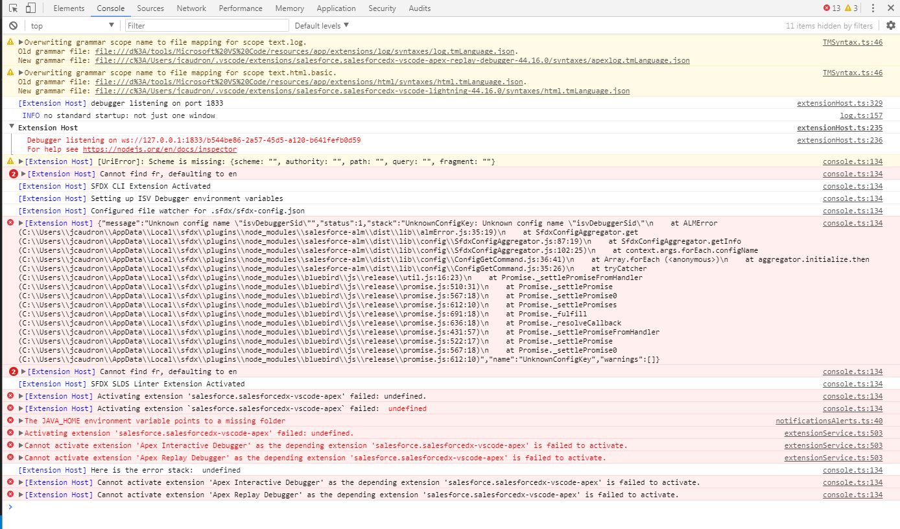
Task: Open the Network tab
Action: click(x=191, y=8)
